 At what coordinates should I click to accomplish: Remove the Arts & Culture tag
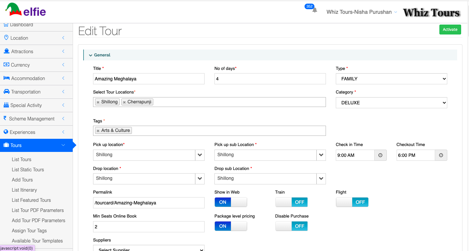click(x=98, y=131)
